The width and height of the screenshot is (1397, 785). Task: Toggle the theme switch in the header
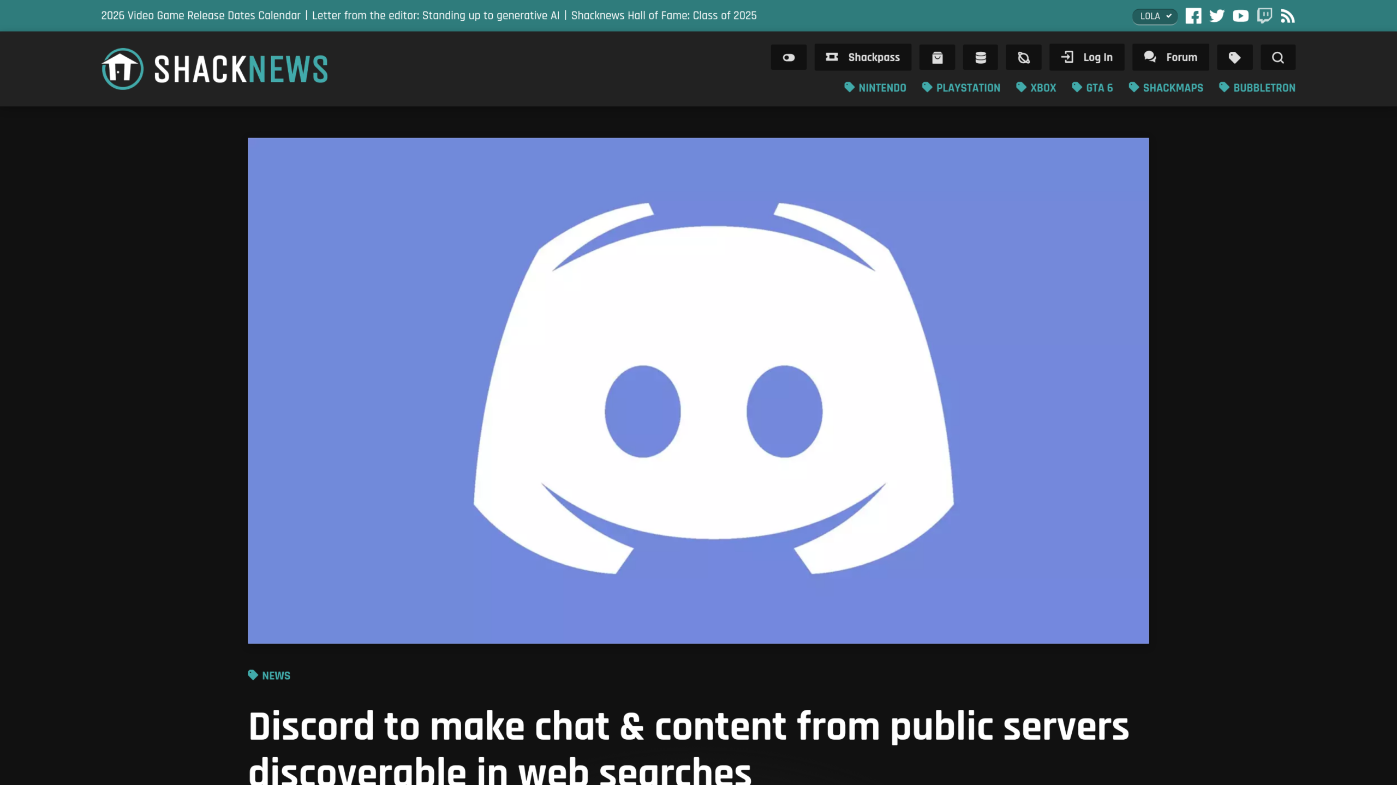pos(789,57)
